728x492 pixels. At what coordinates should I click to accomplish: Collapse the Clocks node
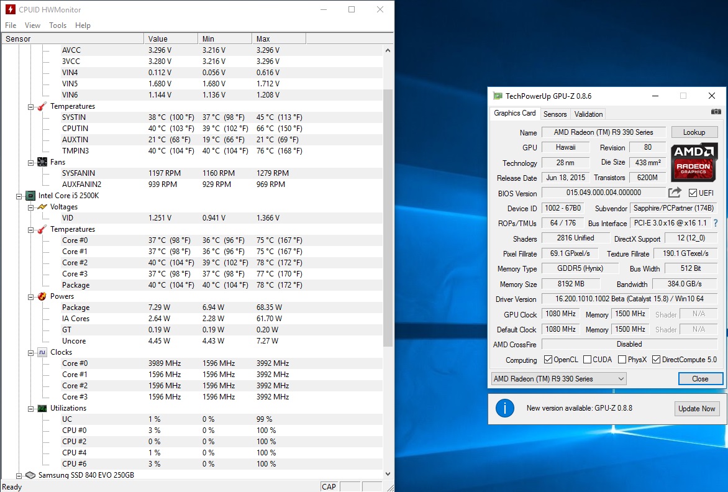pyautogui.click(x=30, y=353)
